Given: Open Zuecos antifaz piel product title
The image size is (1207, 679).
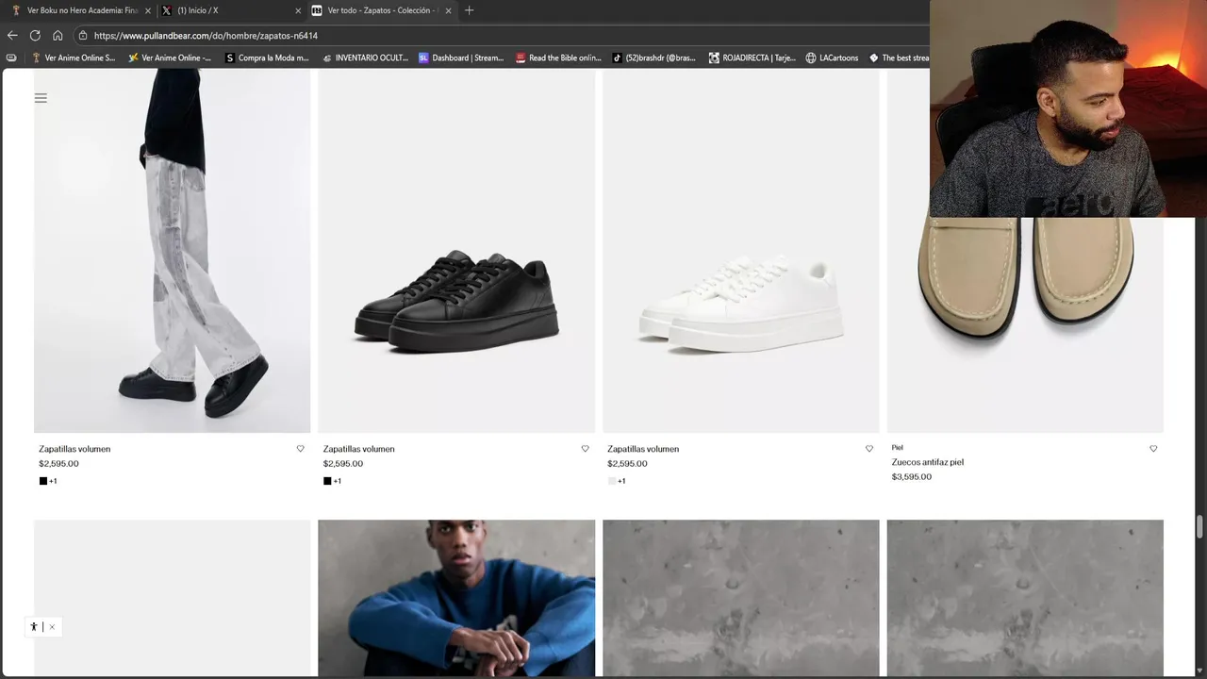Looking at the screenshot, I should pyautogui.click(x=928, y=462).
